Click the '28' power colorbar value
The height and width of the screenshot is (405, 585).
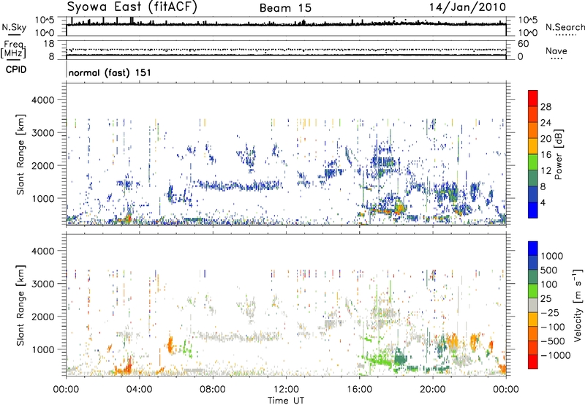tap(546, 107)
